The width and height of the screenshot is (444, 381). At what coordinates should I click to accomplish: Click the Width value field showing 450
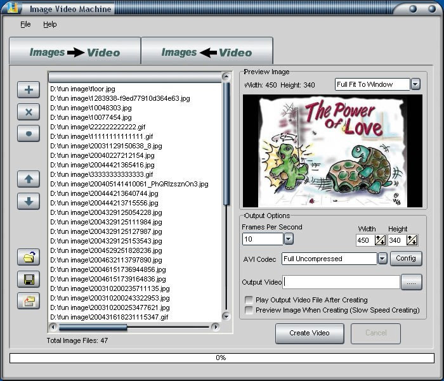coord(365,241)
